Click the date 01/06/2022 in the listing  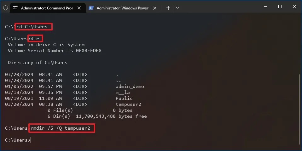pos(19,87)
